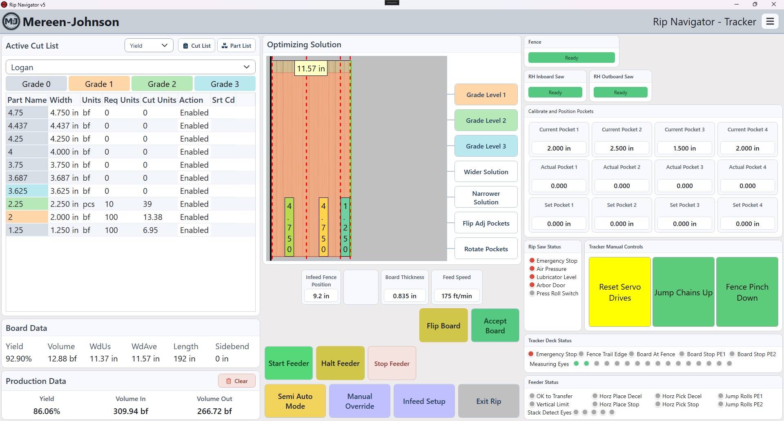The width and height of the screenshot is (784, 421).
Task: Toggle Fence Pinch Down
Action: 747,292
